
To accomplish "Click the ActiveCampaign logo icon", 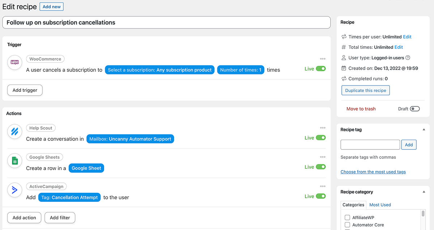I will [14, 190].
